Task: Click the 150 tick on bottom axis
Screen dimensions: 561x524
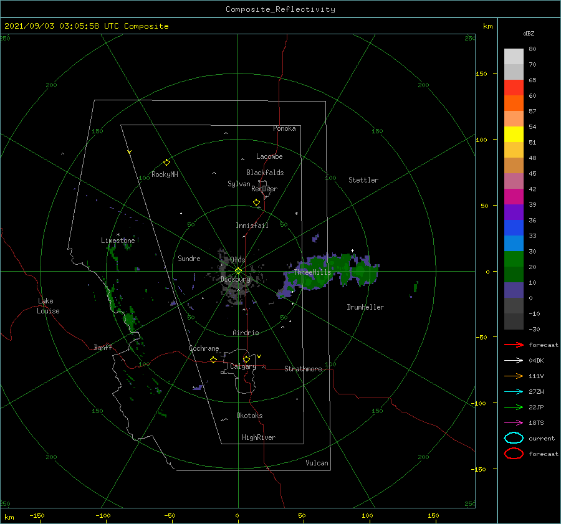Action: (433, 515)
